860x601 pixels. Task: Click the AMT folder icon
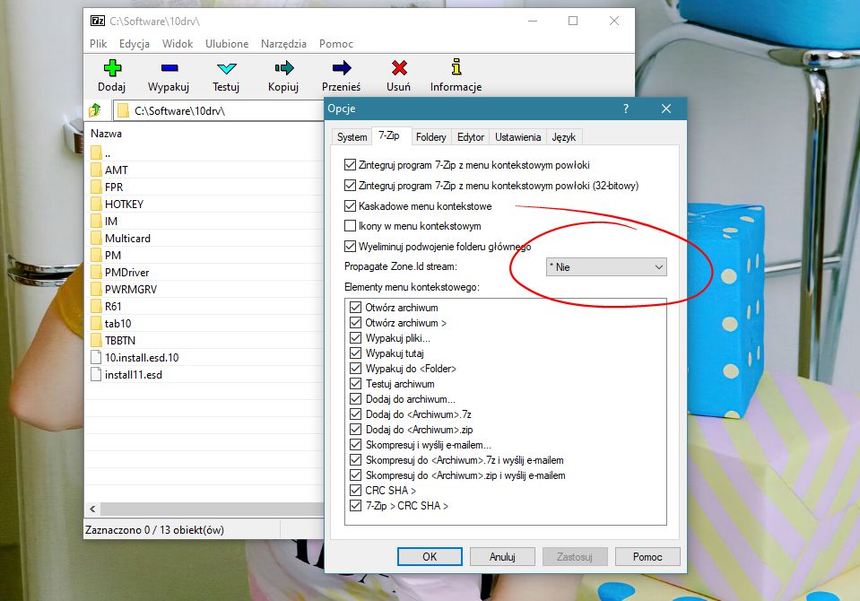coord(96,170)
